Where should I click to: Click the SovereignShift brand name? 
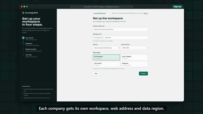[31, 13]
